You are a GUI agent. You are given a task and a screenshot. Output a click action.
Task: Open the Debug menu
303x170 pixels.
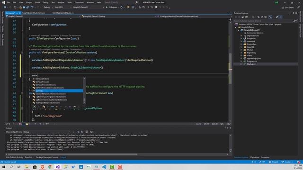(45, 2)
